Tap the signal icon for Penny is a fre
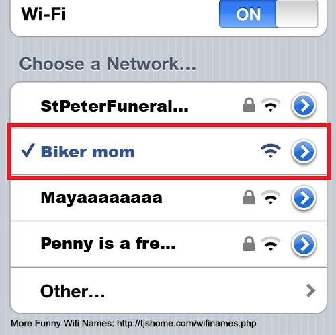The image size is (336, 335). pyautogui.click(x=271, y=244)
